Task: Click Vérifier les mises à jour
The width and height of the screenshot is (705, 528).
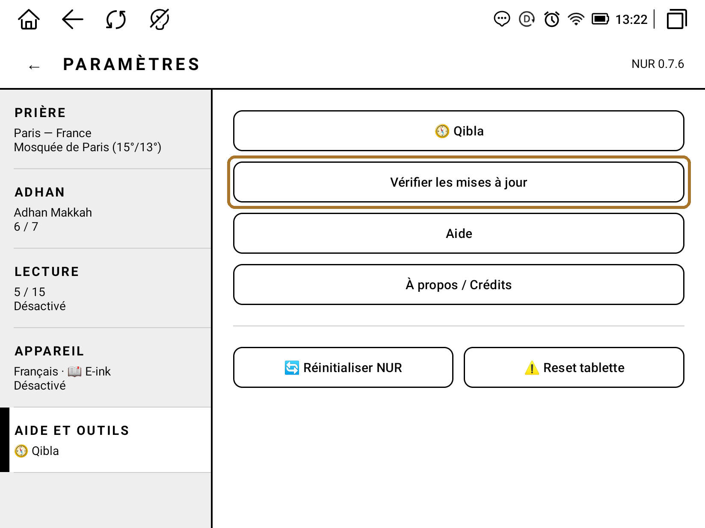Action: (x=459, y=182)
